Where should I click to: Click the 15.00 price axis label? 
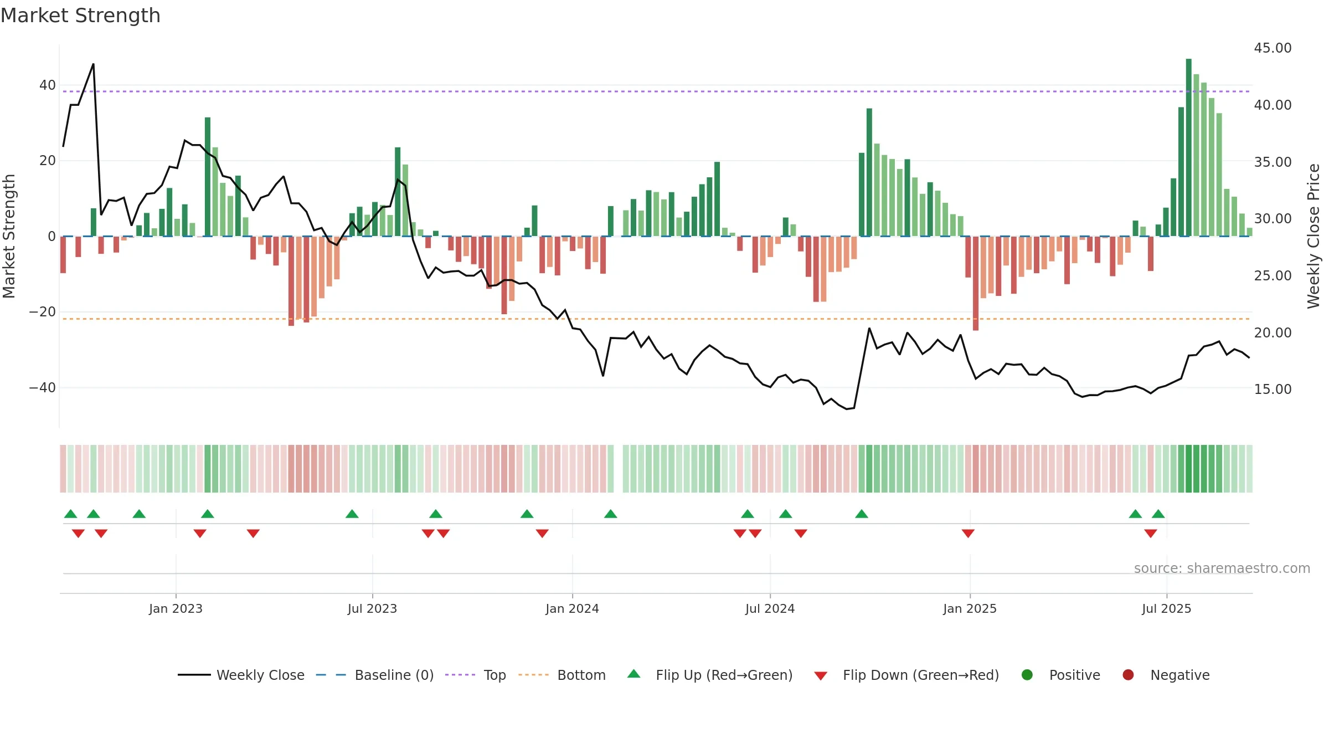[x=1273, y=389]
